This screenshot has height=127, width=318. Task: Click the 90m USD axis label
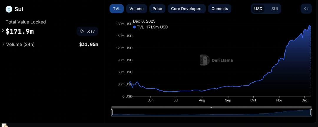[x=125, y=60]
